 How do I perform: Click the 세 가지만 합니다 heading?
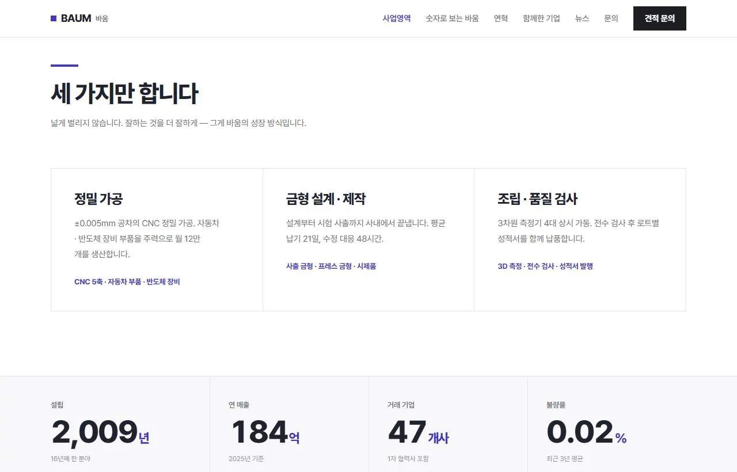click(124, 94)
